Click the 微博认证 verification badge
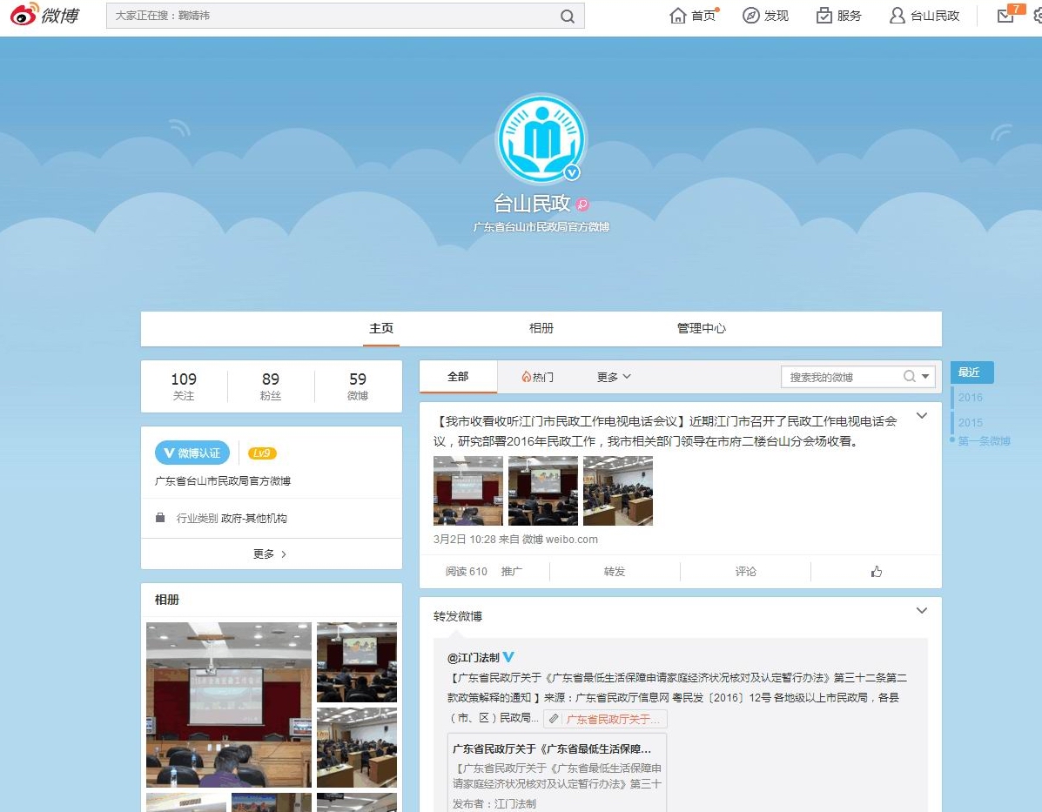Image resolution: width=1042 pixels, height=812 pixels. tap(192, 453)
